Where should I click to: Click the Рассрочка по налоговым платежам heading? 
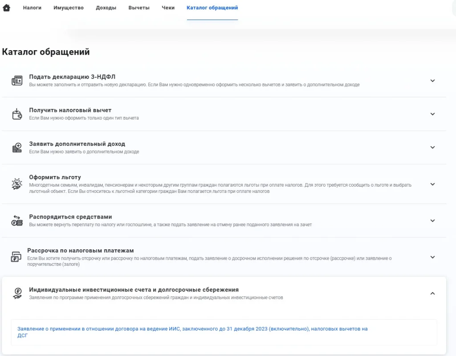click(x=81, y=250)
